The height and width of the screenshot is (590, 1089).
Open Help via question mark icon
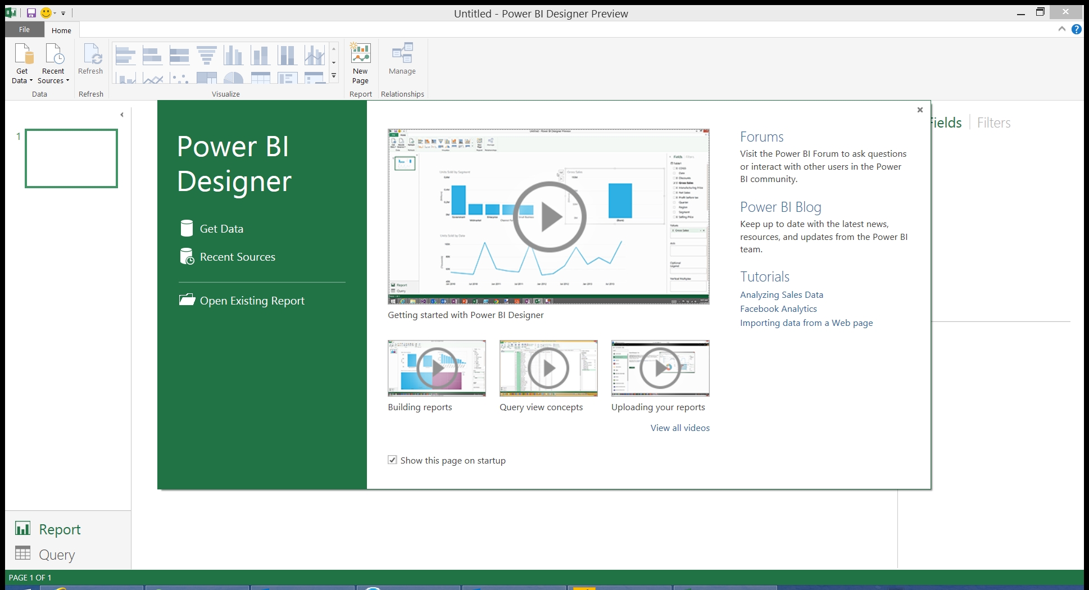(x=1076, y=29)
